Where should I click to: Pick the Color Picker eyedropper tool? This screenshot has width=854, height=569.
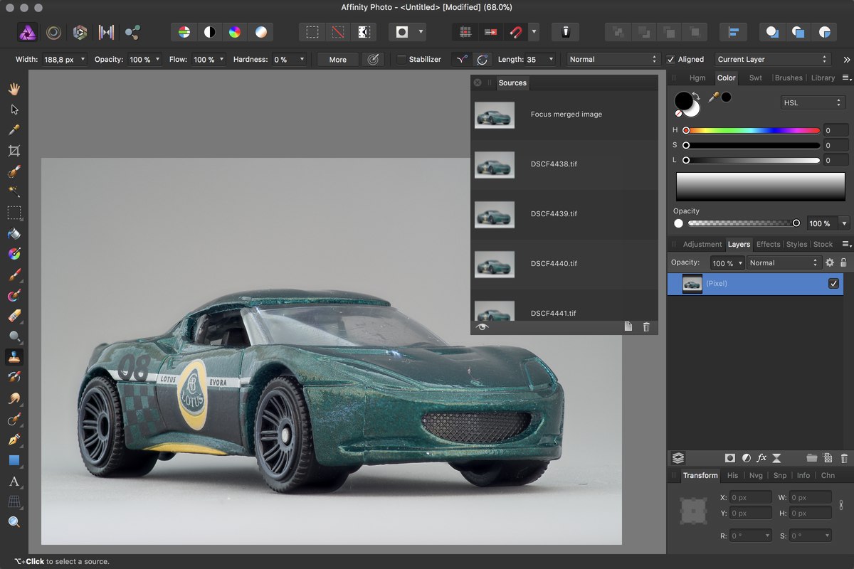click(x=14, y=130)
